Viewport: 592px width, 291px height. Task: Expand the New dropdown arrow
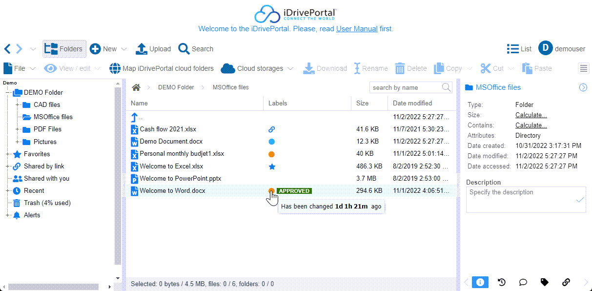click(x=124, y=49)
